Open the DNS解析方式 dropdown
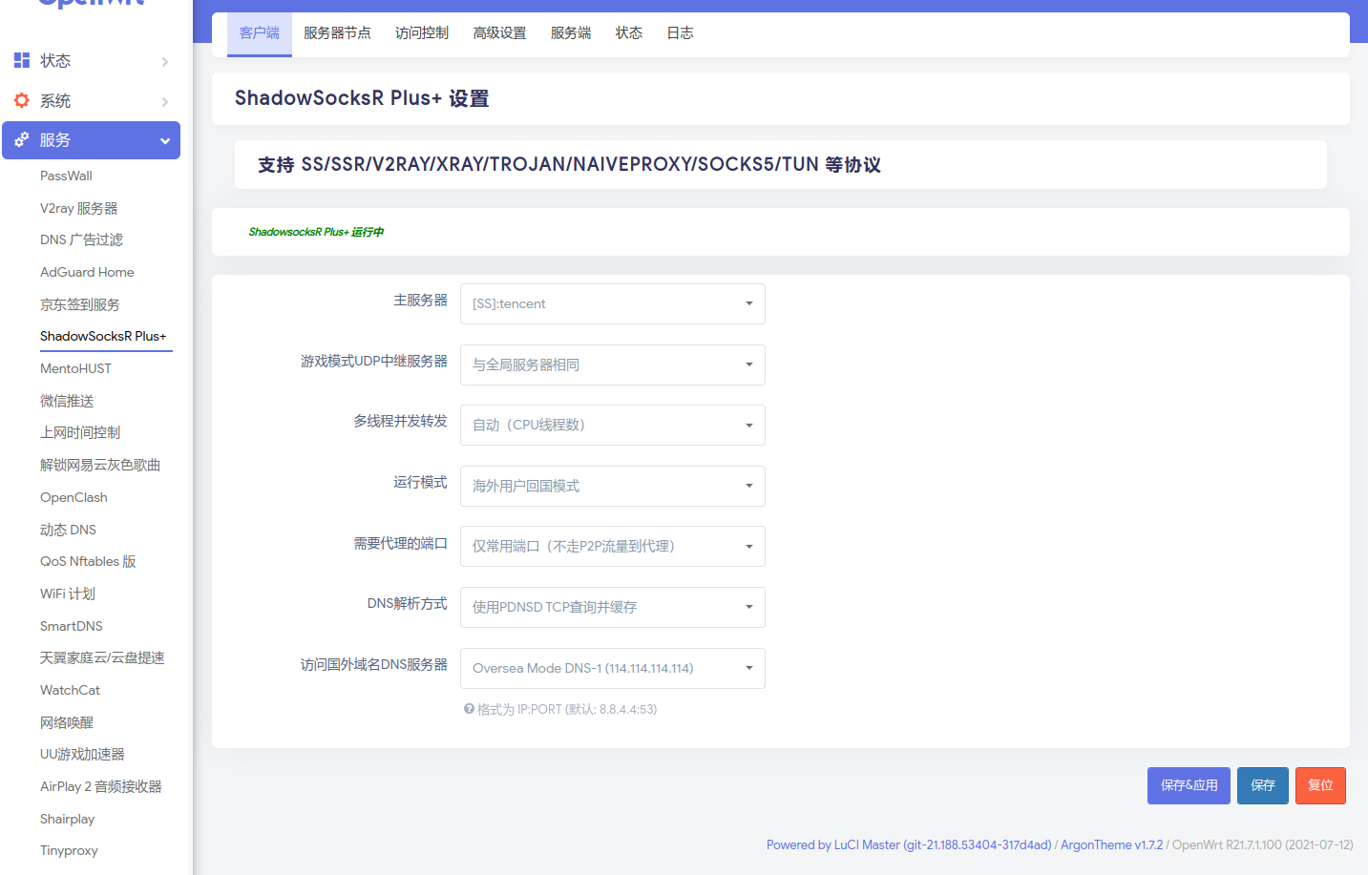1368x875 pixels. [x=612, y=607]
